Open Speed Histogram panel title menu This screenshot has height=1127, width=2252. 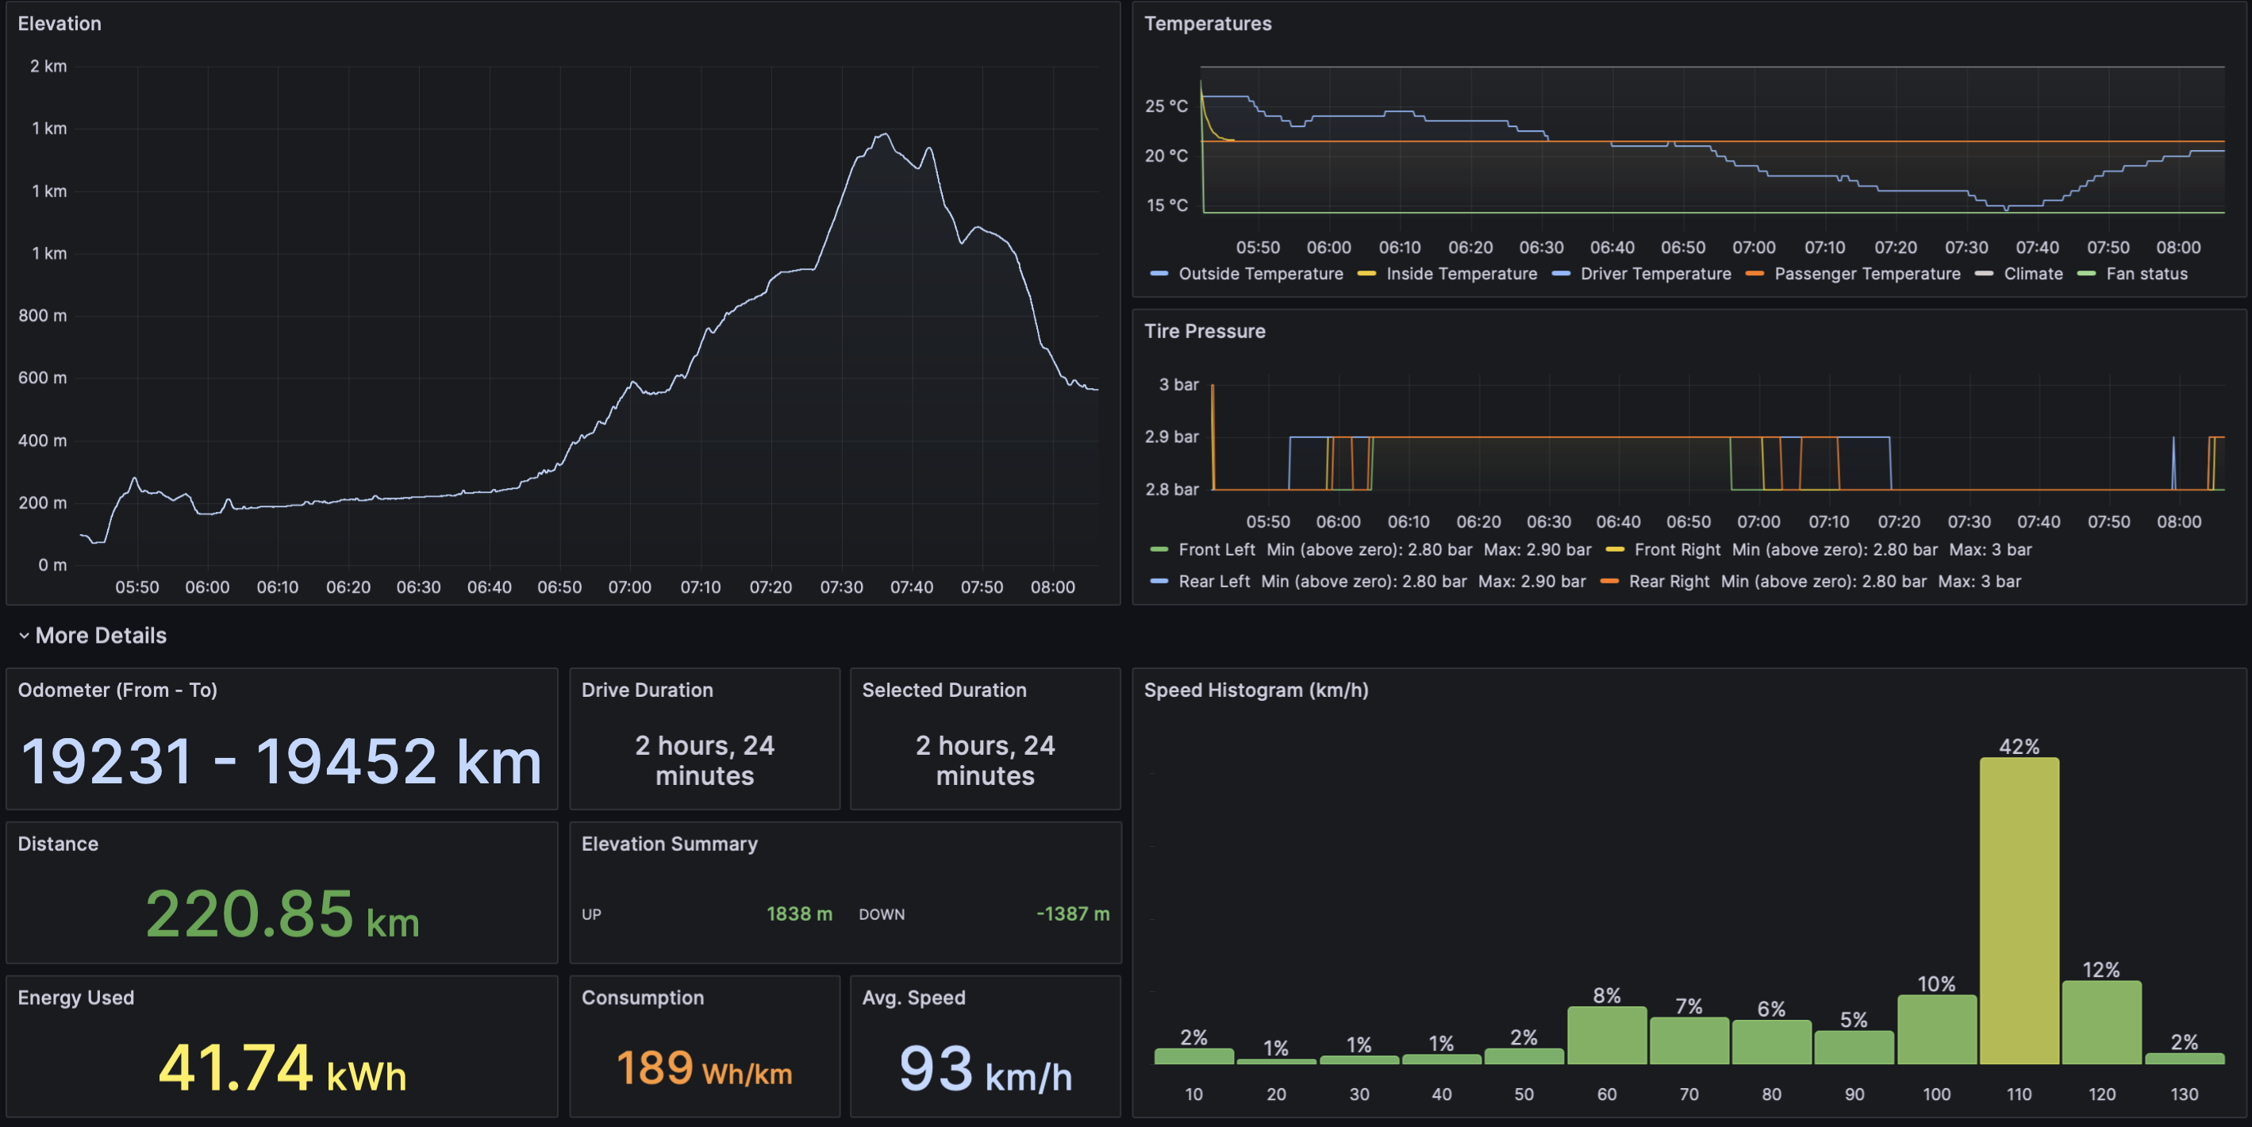pyautogui.click(x=1255, y=690)
